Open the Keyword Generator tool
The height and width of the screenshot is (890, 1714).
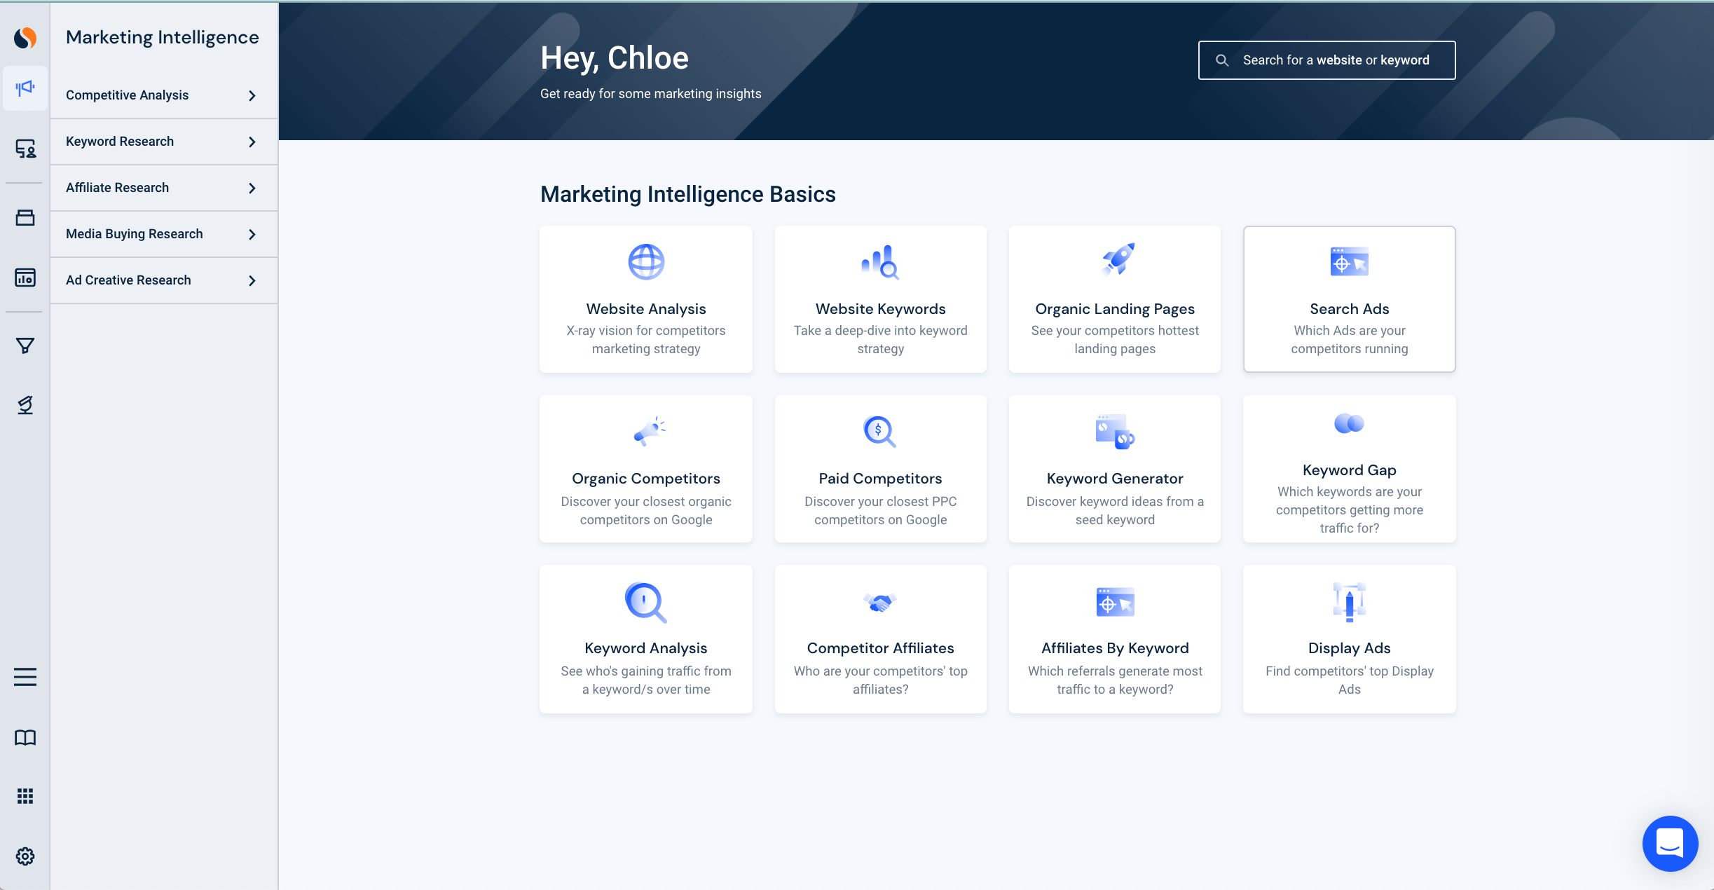tap(1116, 468)
